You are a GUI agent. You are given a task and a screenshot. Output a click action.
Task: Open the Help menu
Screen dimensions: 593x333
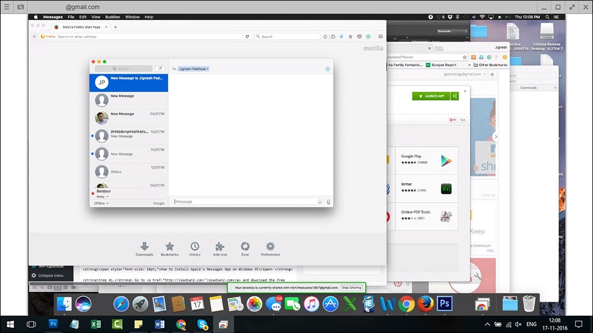[x=149, y=17]
